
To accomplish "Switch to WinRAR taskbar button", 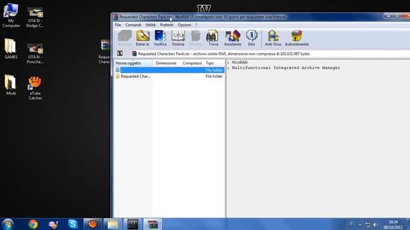I will pyautogui.click(x=152, y=224).
